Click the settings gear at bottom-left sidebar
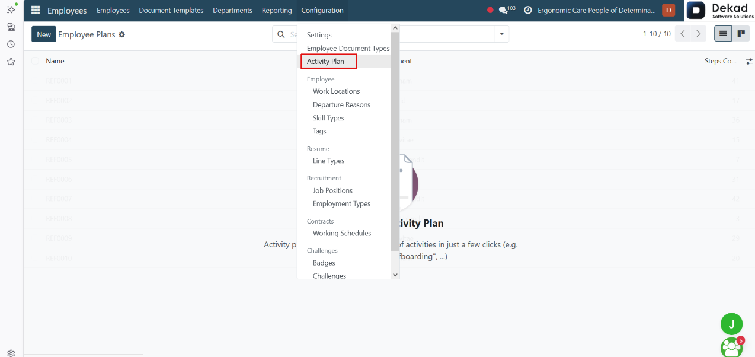The width and height of the screenshot is (755, 357). click(x=11, y=352)
